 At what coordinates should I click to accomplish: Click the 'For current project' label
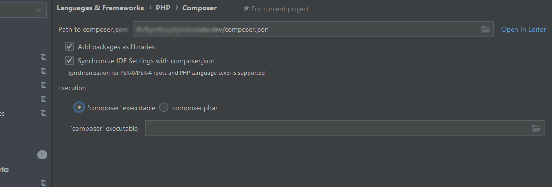point(280,9)
